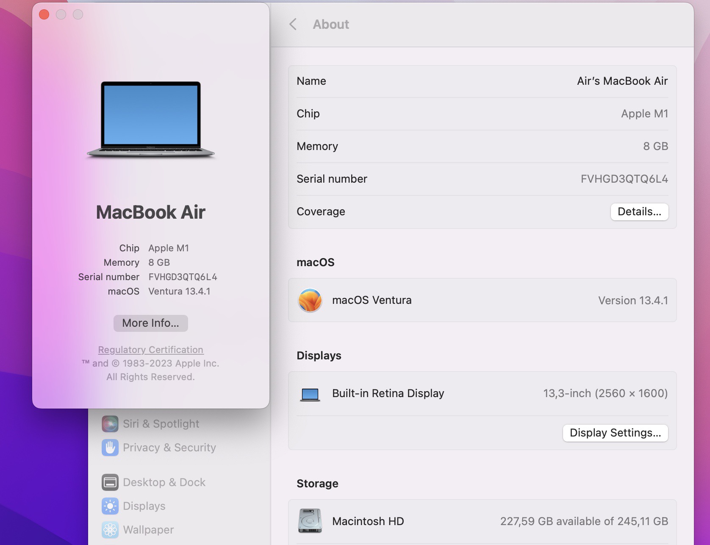710x545 pixels.
Task: Click More Info… in About This Mac
Action: [x=151, y=323]
